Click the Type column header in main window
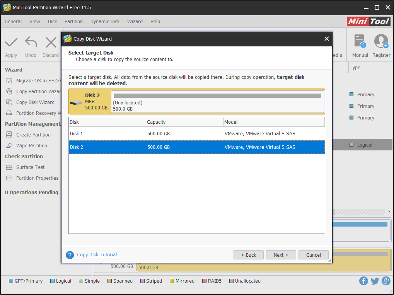394x295 pixels. [370, 68]
